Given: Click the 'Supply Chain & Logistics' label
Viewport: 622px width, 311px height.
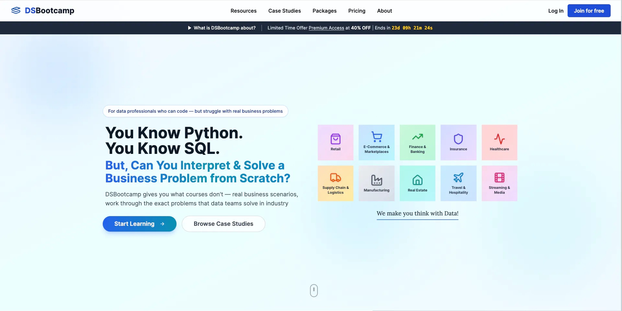Looking at the screenshot, I should 336,190.
